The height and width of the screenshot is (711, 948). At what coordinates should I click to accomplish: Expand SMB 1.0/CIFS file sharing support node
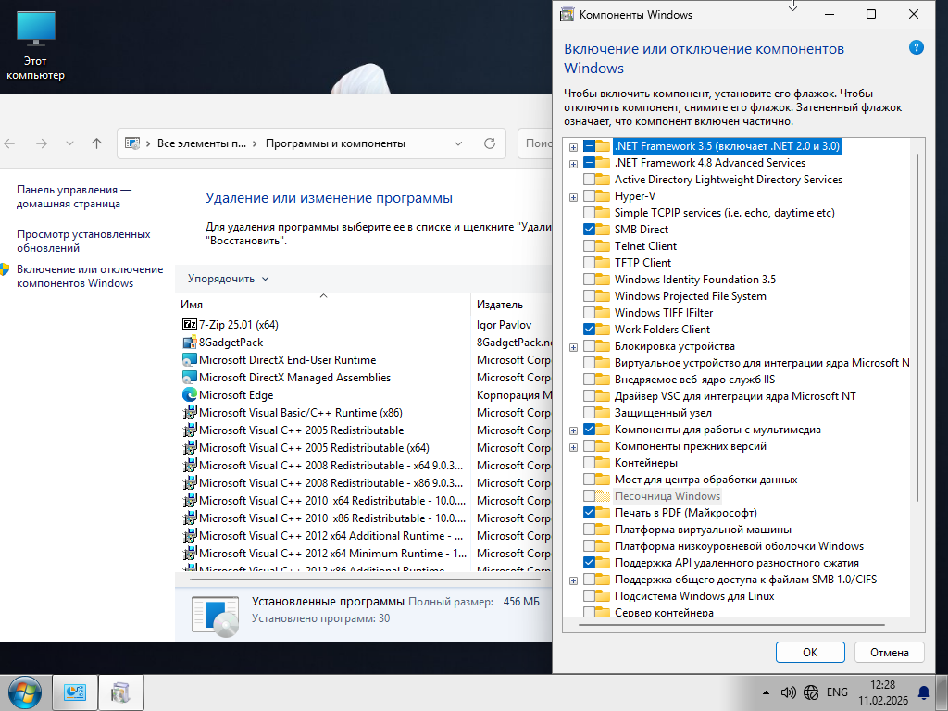573,580
